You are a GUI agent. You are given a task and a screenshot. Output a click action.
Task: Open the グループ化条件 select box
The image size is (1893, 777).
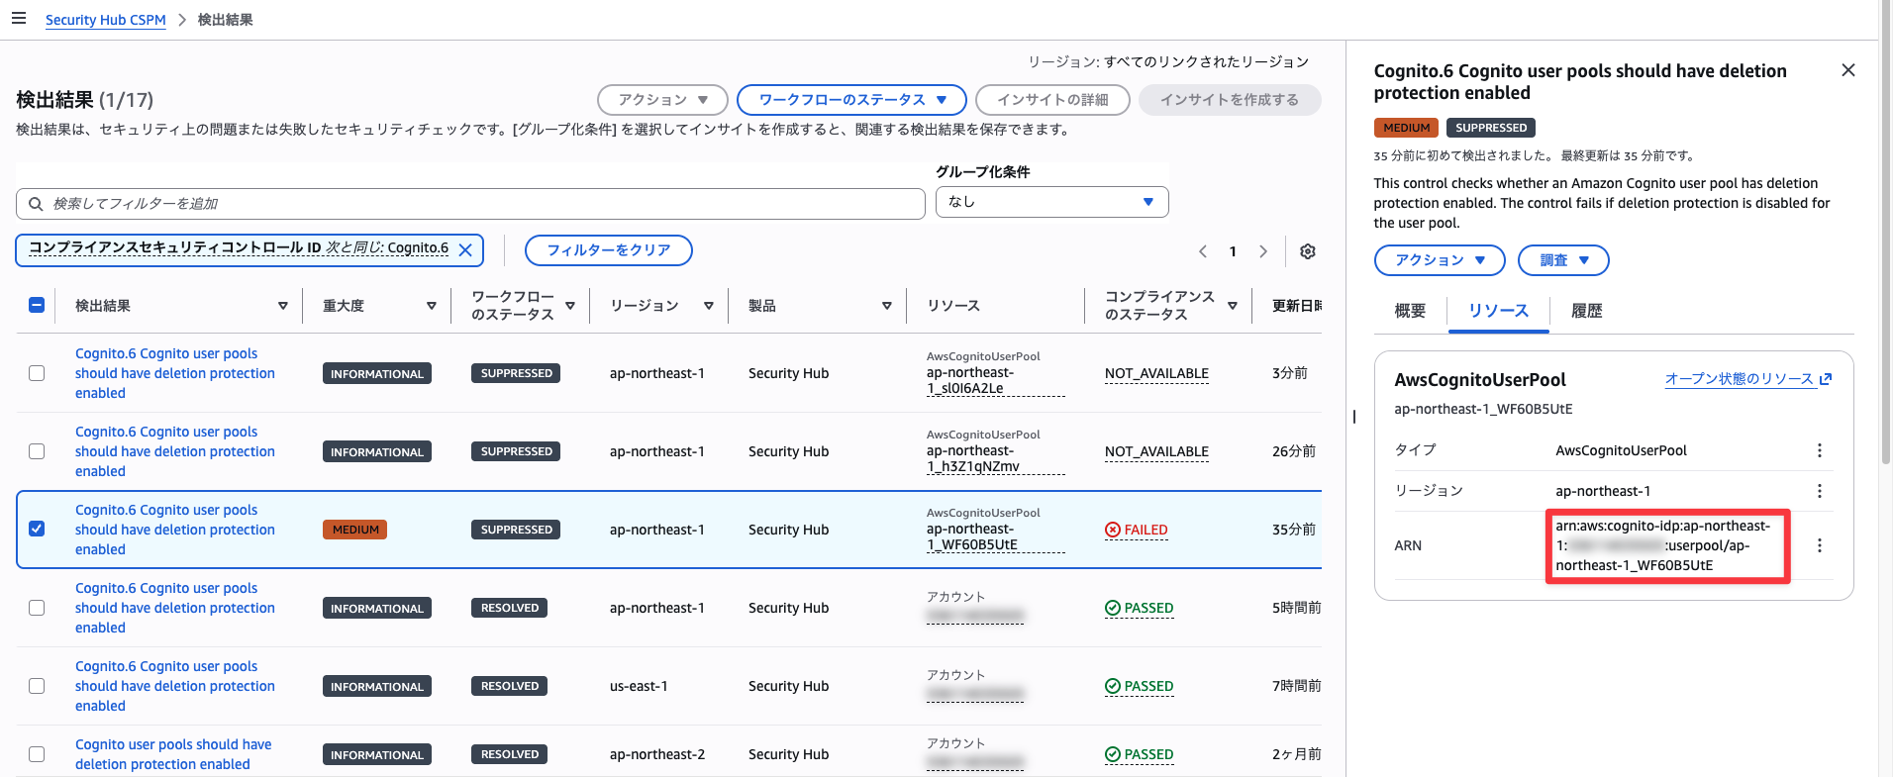(1051, 202)
